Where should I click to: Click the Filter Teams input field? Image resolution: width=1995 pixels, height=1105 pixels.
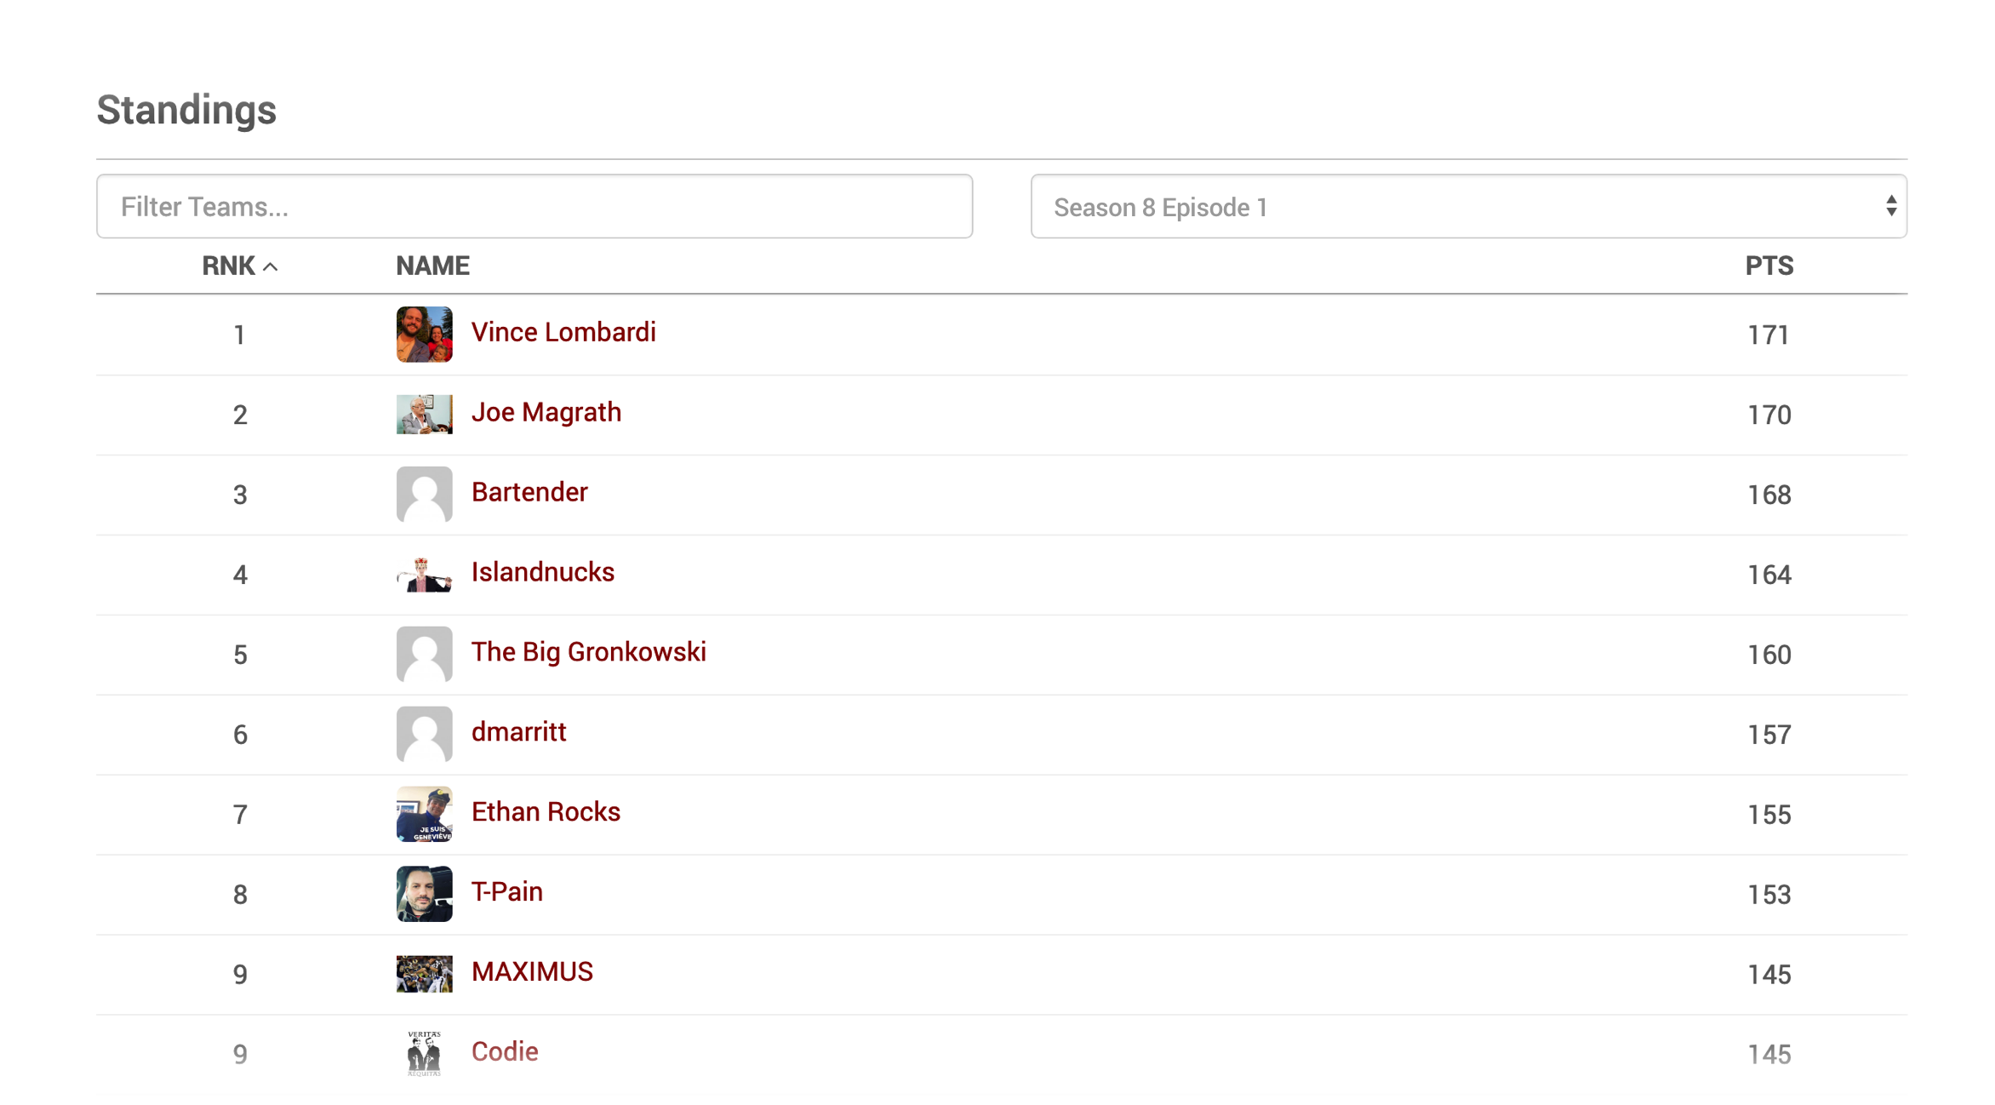click(x=534, y=207)
